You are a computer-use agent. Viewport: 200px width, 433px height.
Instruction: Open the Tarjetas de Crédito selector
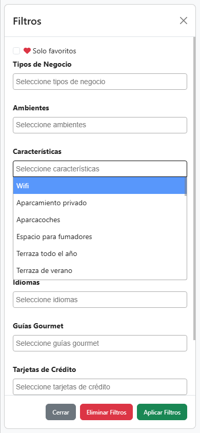100,387
